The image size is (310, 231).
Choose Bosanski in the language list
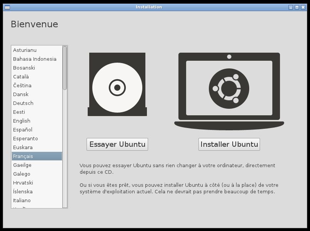pos(37,68)
